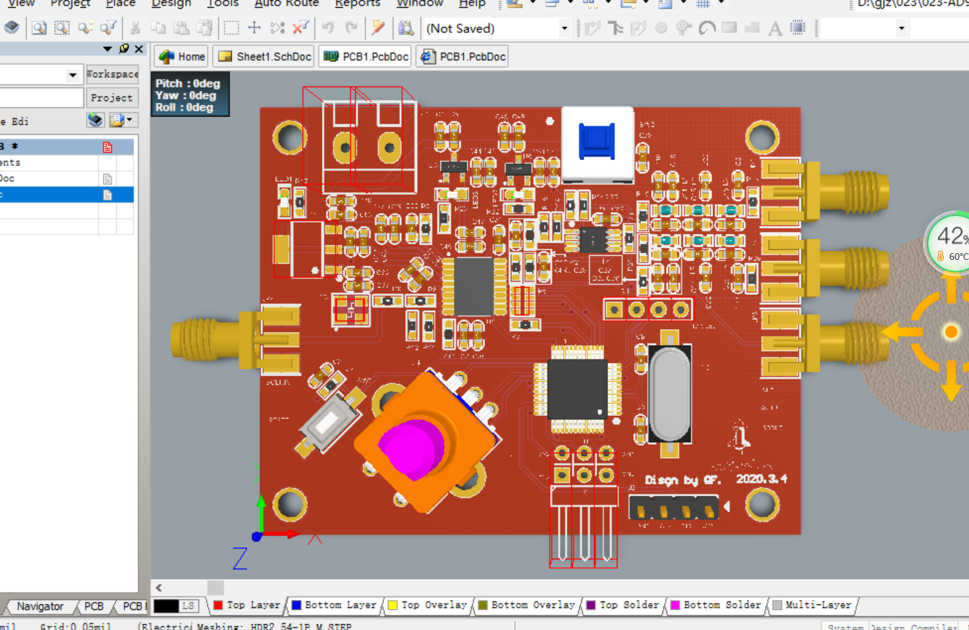This screenshot has height=630, width=969.
Task: Expand the workspace selector dropdown
Action: pos(73,75)
